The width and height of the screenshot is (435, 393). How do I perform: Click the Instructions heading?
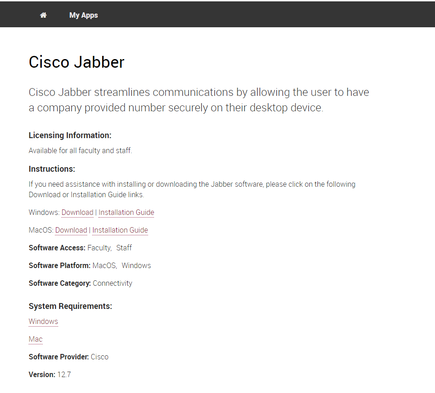(x=52, y=169)
